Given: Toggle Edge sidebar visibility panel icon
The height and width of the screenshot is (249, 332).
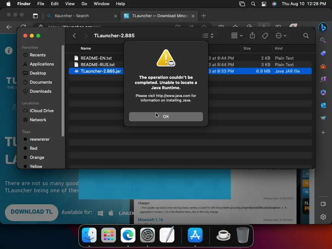Looking at the screenshot, I should tap(323, 204).
